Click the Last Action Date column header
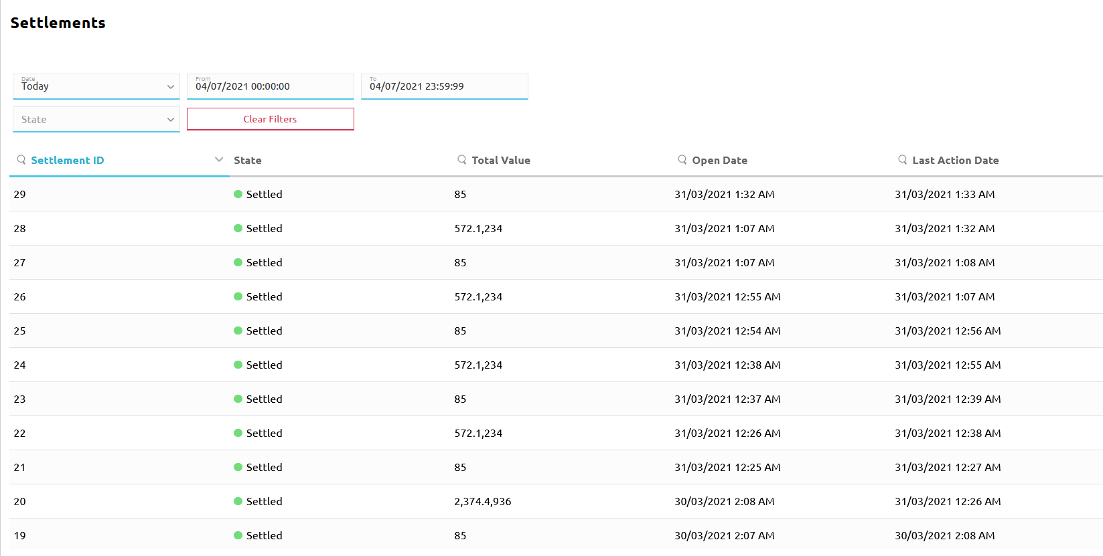 (x=956, y=161)
